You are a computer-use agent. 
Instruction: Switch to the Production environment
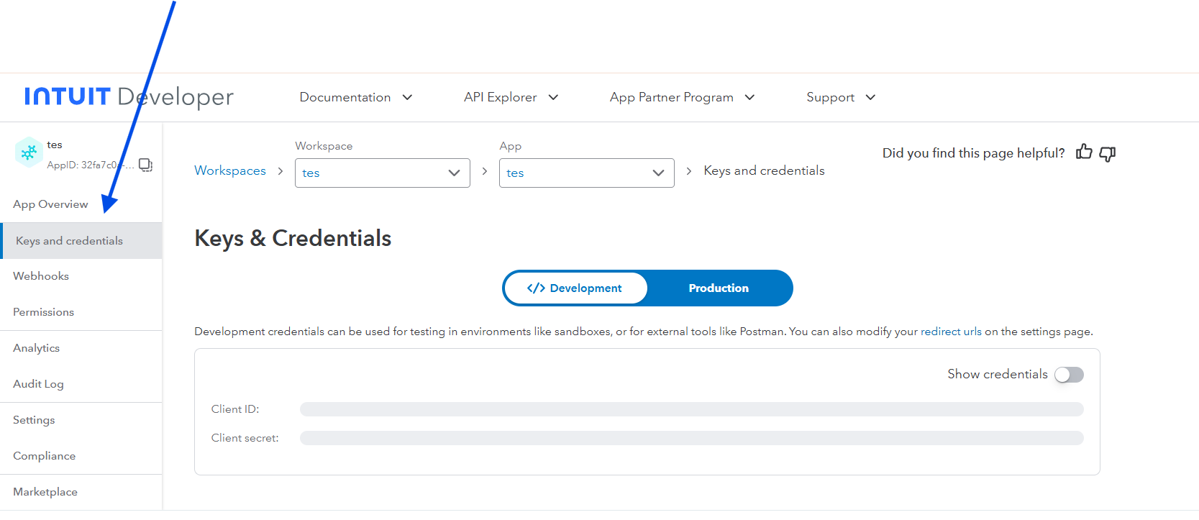(x=718, y=288)
